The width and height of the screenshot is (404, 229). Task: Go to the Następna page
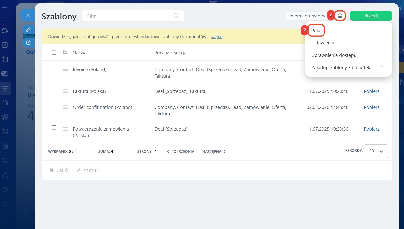point(214,151)
